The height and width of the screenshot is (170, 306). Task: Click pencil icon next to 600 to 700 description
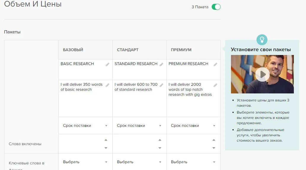click(161, 85)
